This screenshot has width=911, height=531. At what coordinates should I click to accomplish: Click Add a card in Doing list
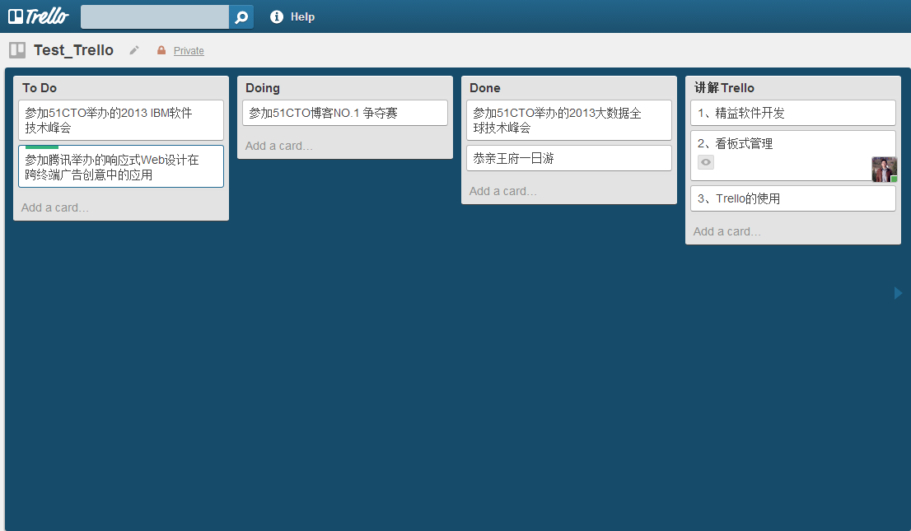coord(279,146)
